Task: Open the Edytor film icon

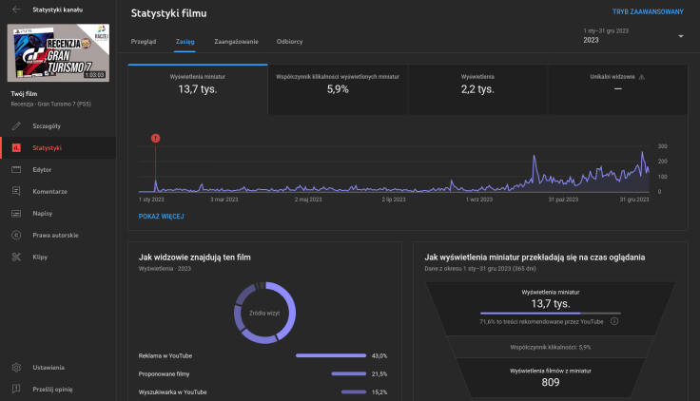Action: (x=16, y=170)
